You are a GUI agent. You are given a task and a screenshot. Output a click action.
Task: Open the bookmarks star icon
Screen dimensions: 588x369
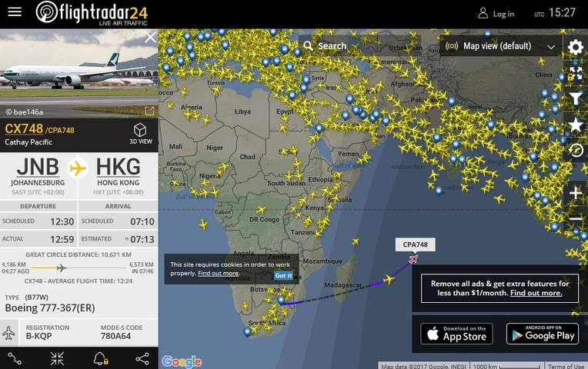tap(576, 125)
